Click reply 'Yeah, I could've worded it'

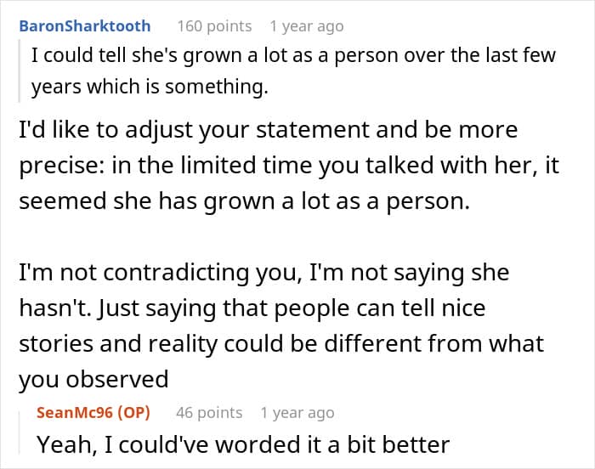(243, 444)
